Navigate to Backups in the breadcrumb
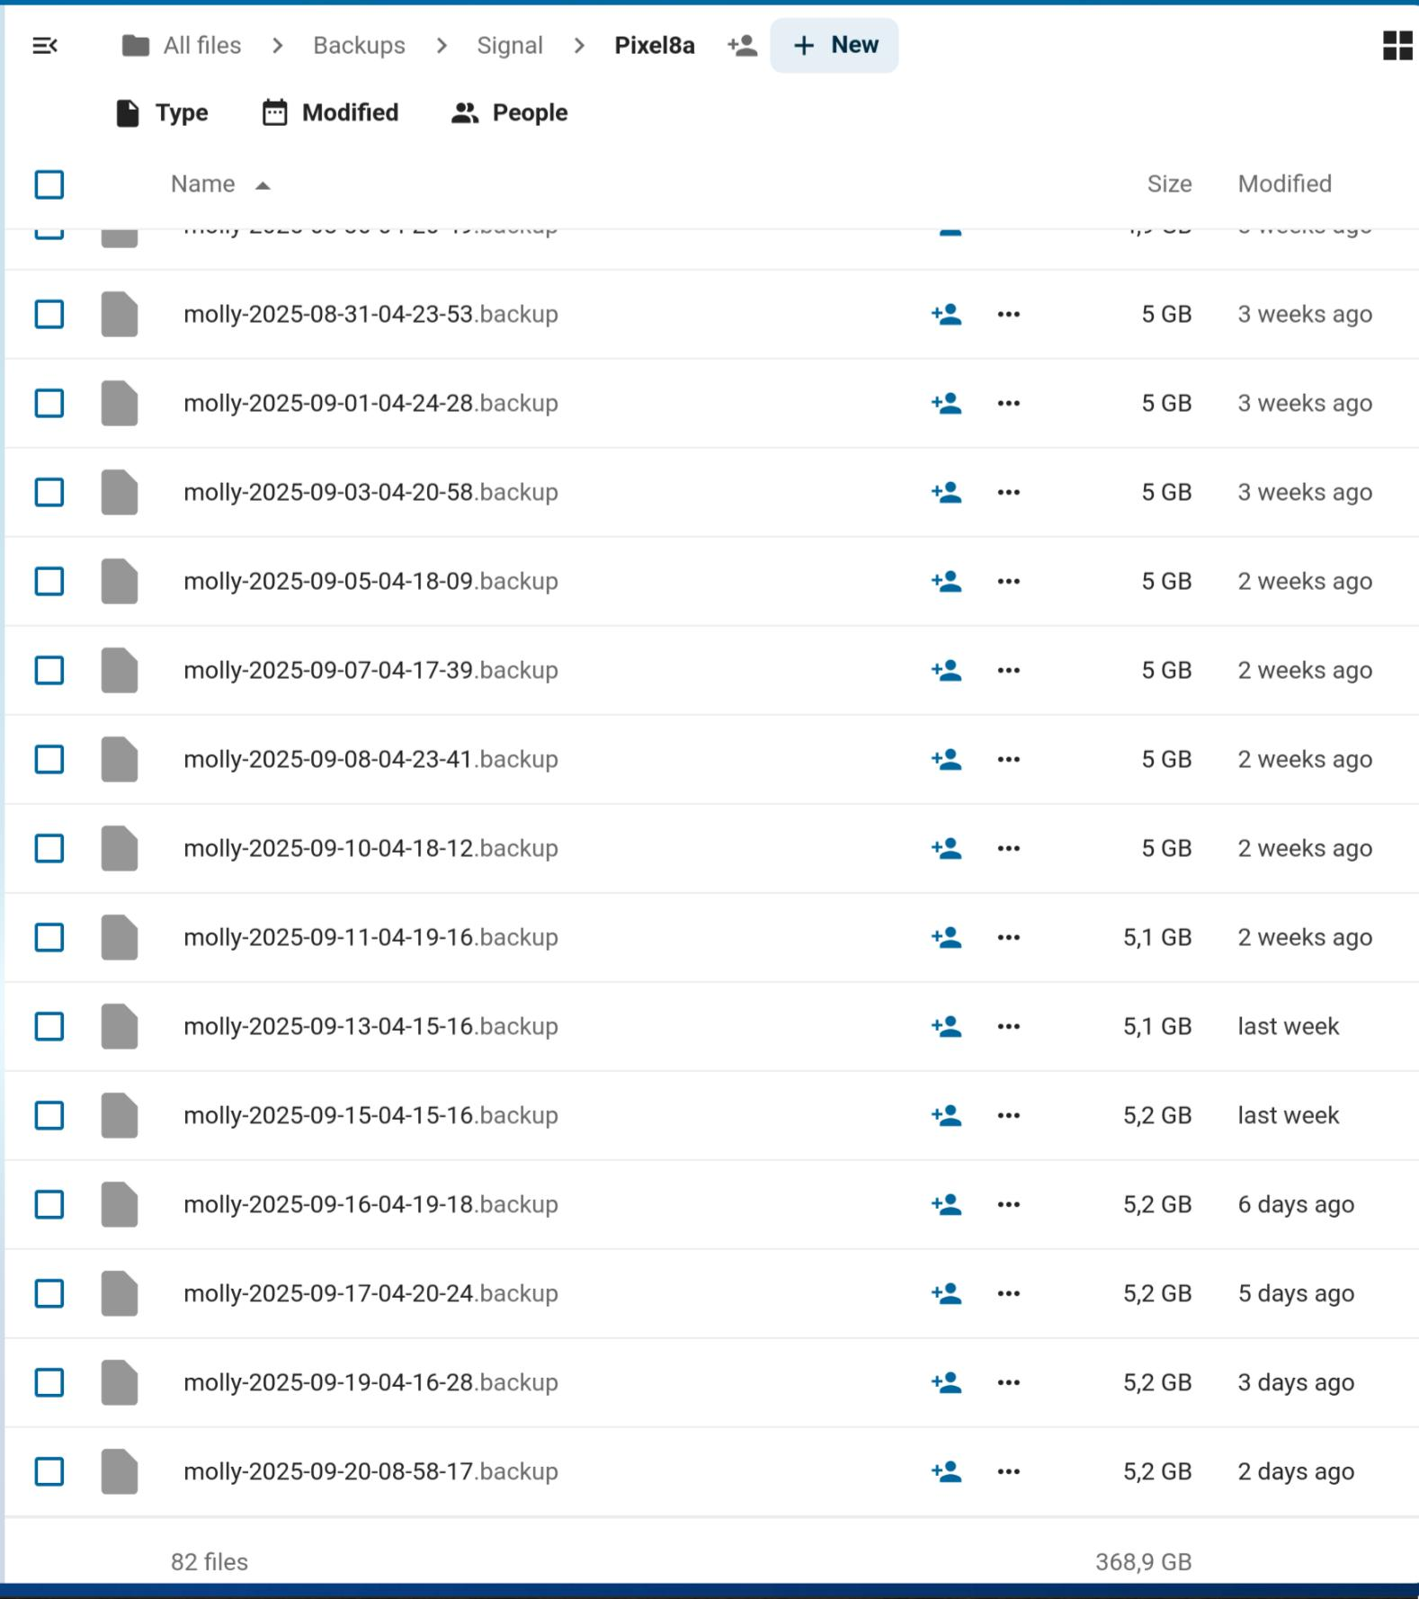The height and width of the screenshot is (1599, 1419). (359, 46)
